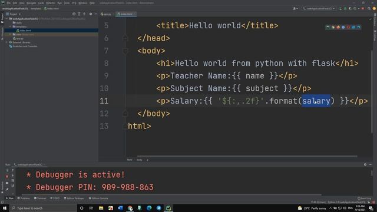Screen dimensions: 377x212
Task: Click the html breadcrumb below editor
Action: tap(130, 160)
